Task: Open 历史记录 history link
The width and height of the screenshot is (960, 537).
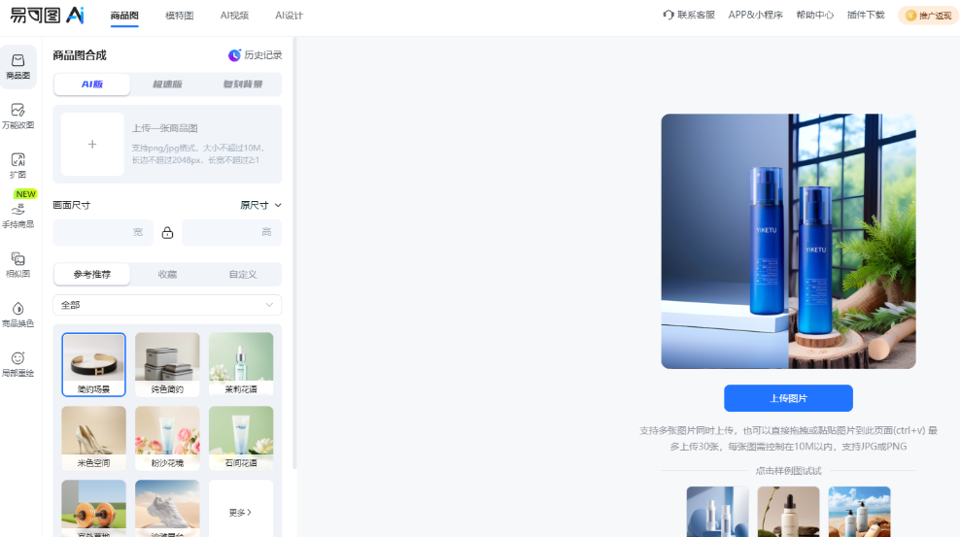Action: [256, 55]
